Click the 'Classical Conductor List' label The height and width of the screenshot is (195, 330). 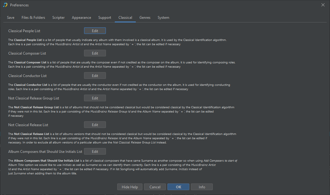[x=27, y=76]
